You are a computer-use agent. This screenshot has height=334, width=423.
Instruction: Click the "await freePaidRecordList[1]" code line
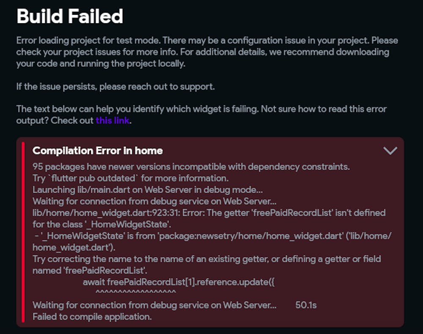[x=179, y=282]
